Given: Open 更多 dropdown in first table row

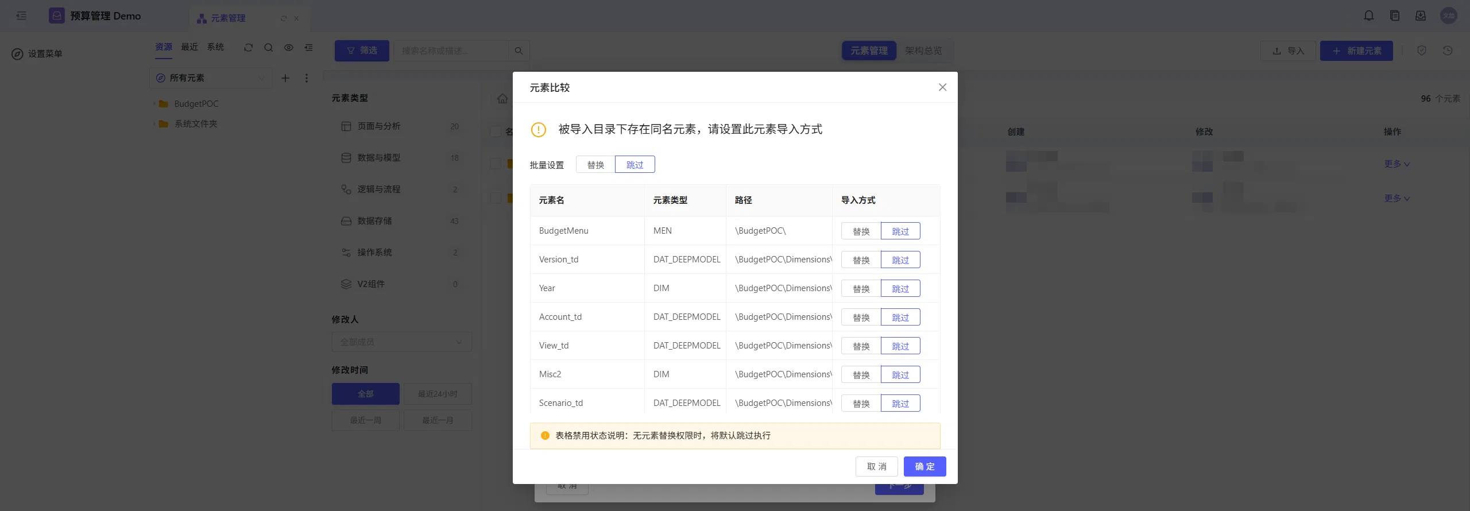Looking at the screenshot, I should 1396,164.
